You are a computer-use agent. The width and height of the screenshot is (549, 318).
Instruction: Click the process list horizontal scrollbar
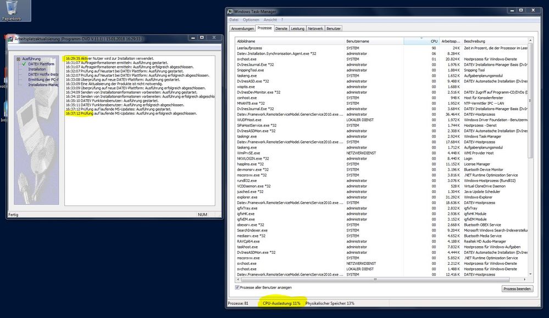tap(375, 279)
